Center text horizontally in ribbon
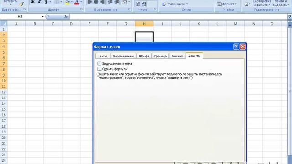Viewport: 292px width, 164px height. point(96,2)
